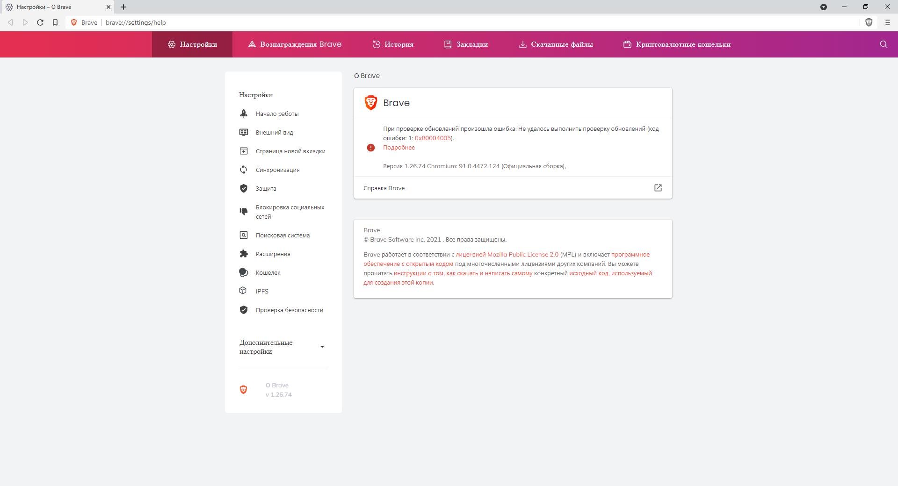The image size is (898, 486).
Task: Open the tab search dropdown arrow
Action: click(823, 7)
